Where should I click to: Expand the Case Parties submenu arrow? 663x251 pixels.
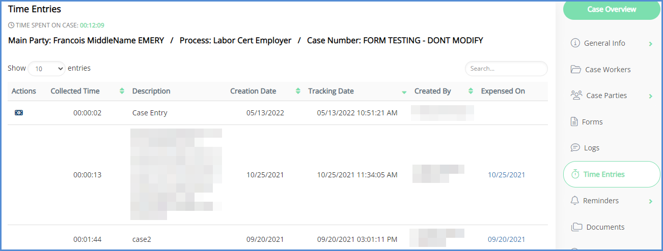coord(650,96)
